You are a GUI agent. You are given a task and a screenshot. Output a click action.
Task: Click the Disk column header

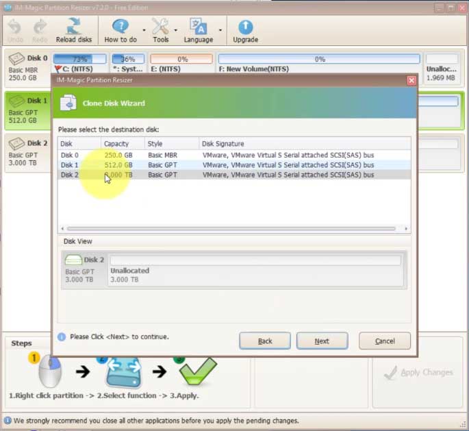pos(79,144)
